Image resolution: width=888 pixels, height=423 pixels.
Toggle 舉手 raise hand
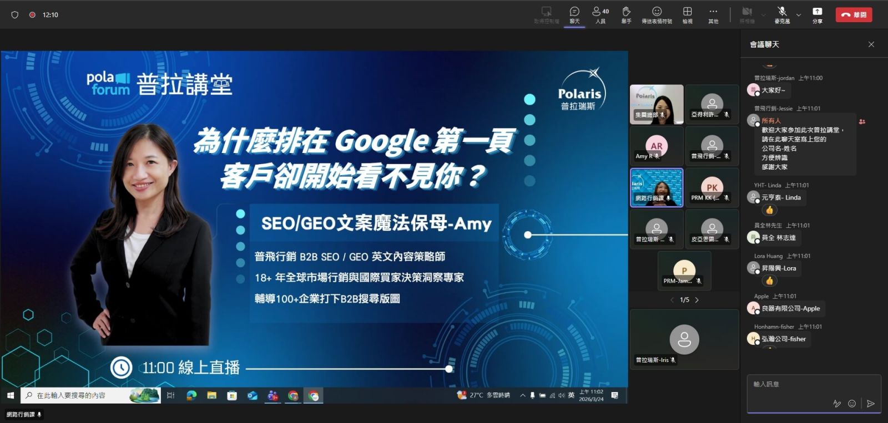[626, 14]
